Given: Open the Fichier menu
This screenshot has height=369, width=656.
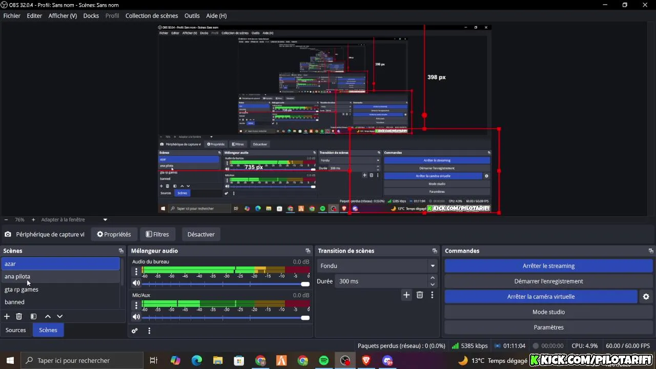Looking at the screenshot, I should [12, 16].
